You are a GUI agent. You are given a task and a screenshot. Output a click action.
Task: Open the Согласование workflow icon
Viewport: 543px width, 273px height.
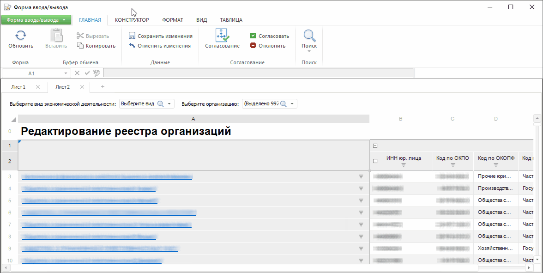222,35
